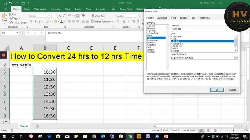The width and height of the screenshot is (250, 140).
Task: Toggle Wrap Text
Action: [98, 16]
